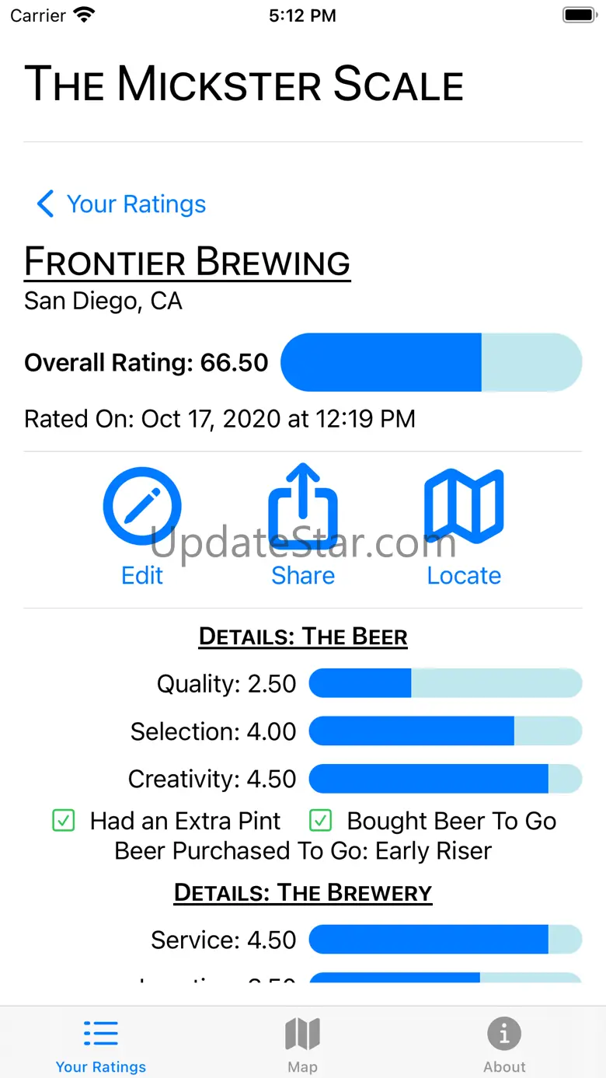The height and width of the screenshot is (1078, 606).
Task: Tap the Your Ratings list icon
Action: click(x=101, y=1034)
